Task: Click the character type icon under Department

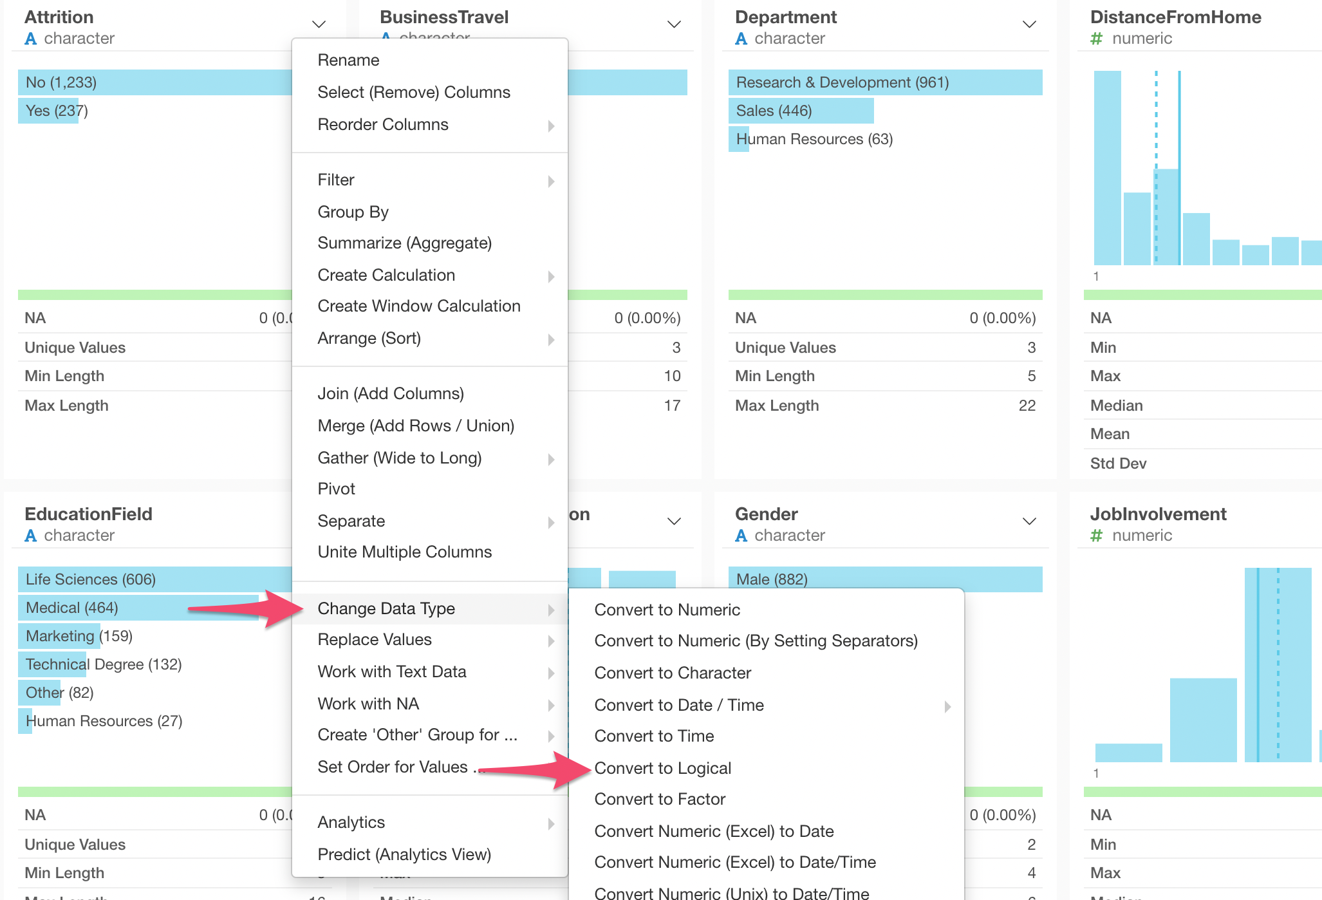Action: tap(741, 39)
